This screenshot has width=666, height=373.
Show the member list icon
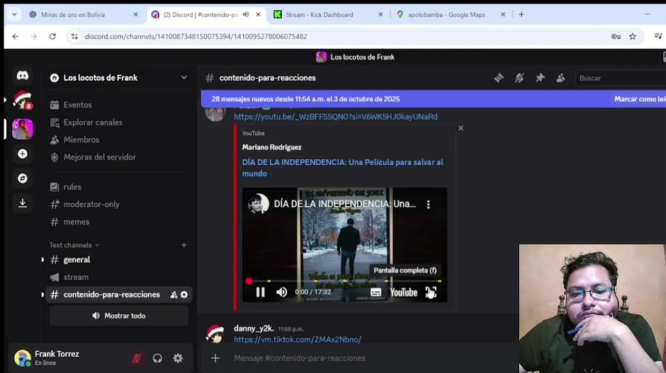coord(561,78)
